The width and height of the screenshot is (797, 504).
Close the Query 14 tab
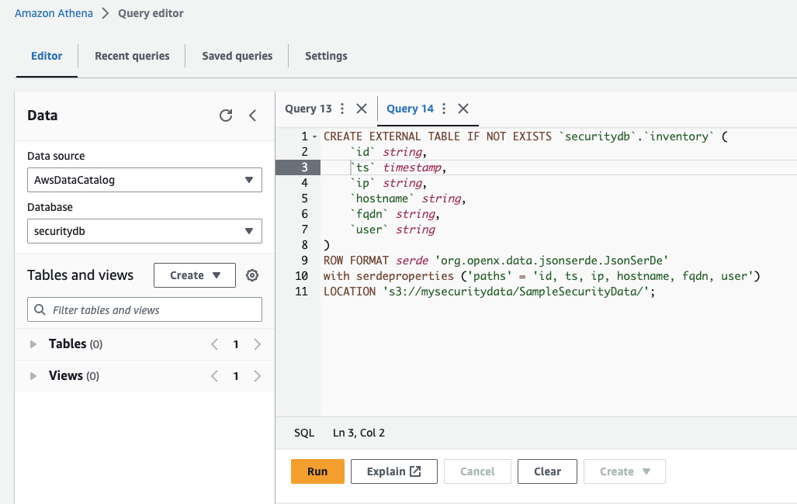(x=463, y=109)
